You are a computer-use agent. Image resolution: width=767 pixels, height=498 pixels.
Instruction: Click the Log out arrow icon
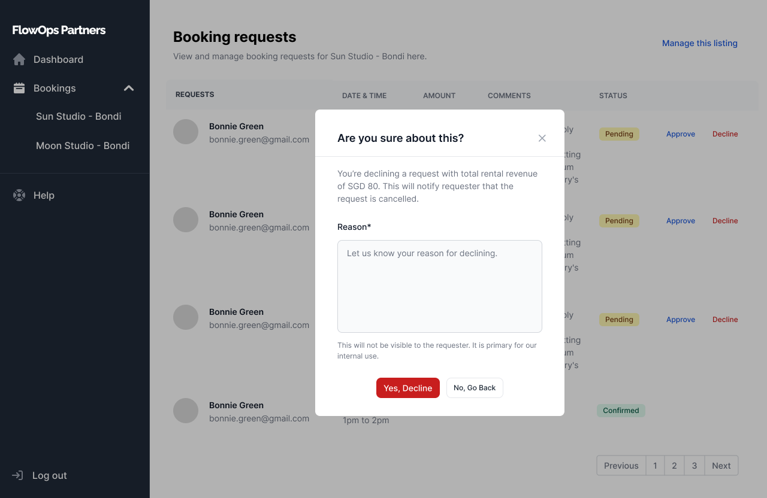18,475
